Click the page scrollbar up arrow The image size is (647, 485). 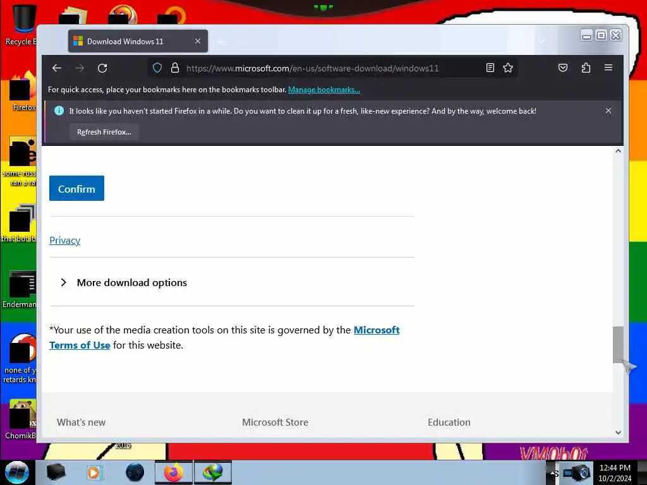pyautogui.click(x=618, y=152)
